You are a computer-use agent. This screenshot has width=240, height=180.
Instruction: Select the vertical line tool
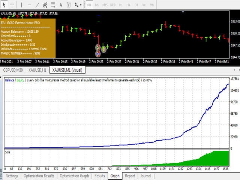tap(21, 5)
